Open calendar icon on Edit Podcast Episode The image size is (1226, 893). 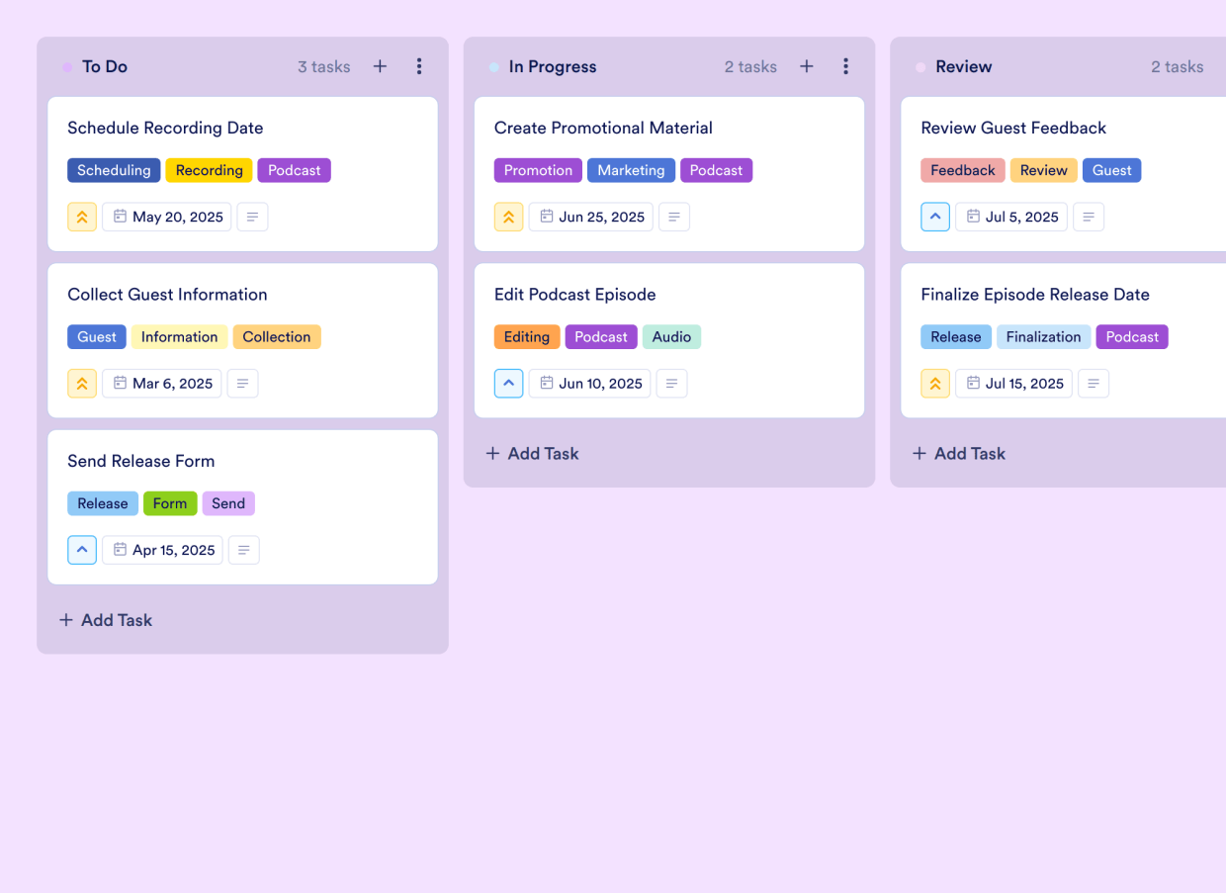click(x=545, y=383)
